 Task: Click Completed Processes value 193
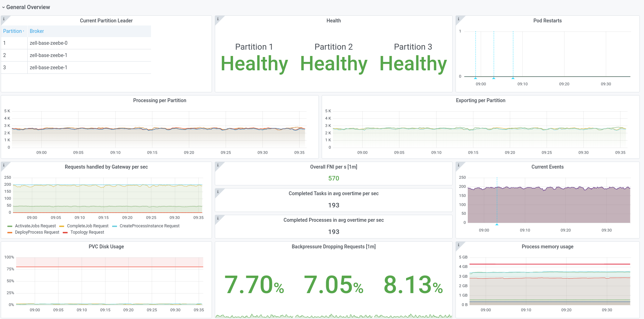[334, 232]
